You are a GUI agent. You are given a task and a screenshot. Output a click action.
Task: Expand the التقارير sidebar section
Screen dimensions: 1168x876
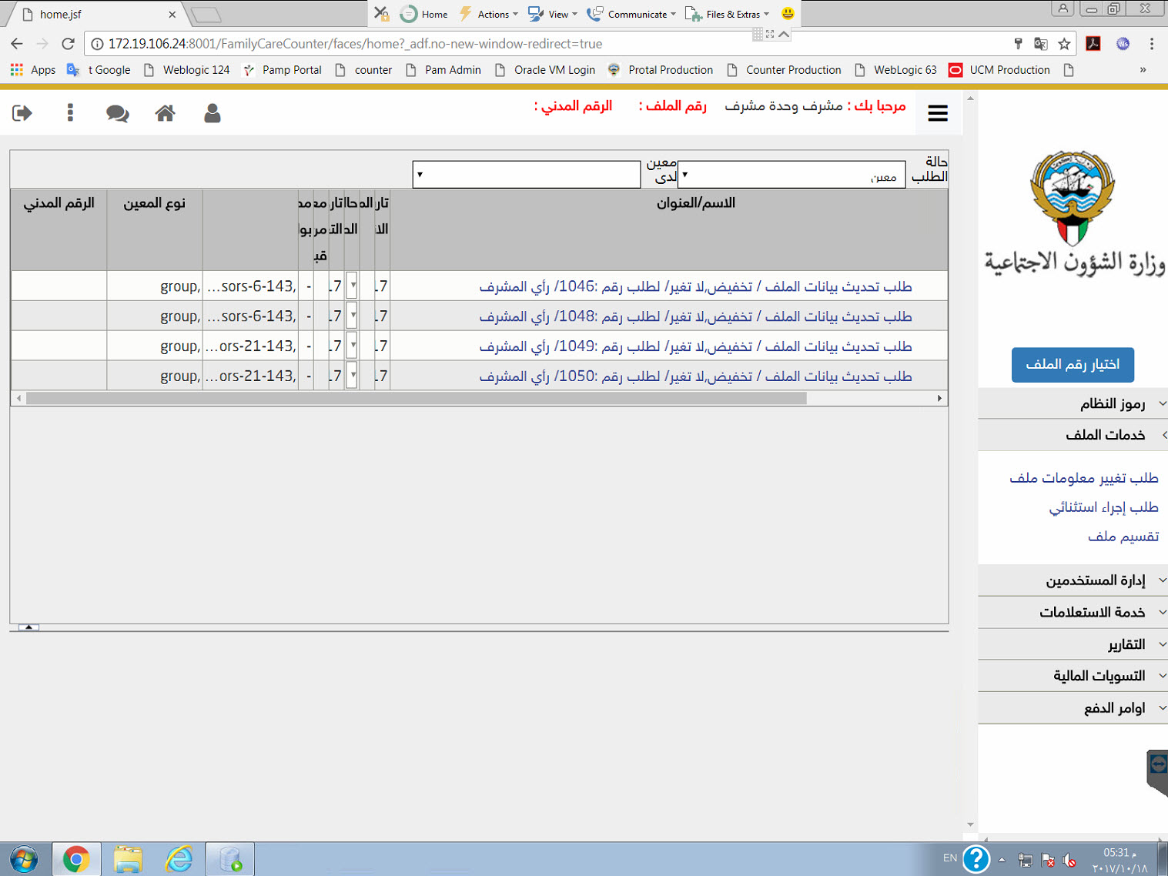(1073, 644)
